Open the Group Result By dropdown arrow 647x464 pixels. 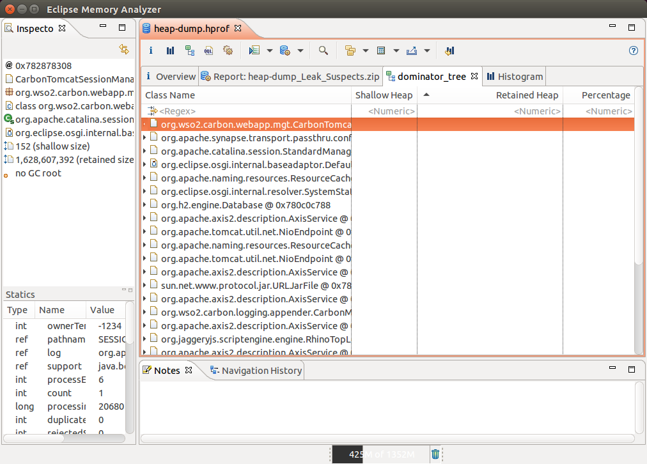[366, 50]
